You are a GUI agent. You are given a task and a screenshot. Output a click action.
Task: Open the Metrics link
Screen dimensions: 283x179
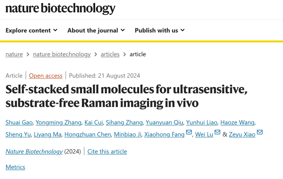[x=15, y=167]
